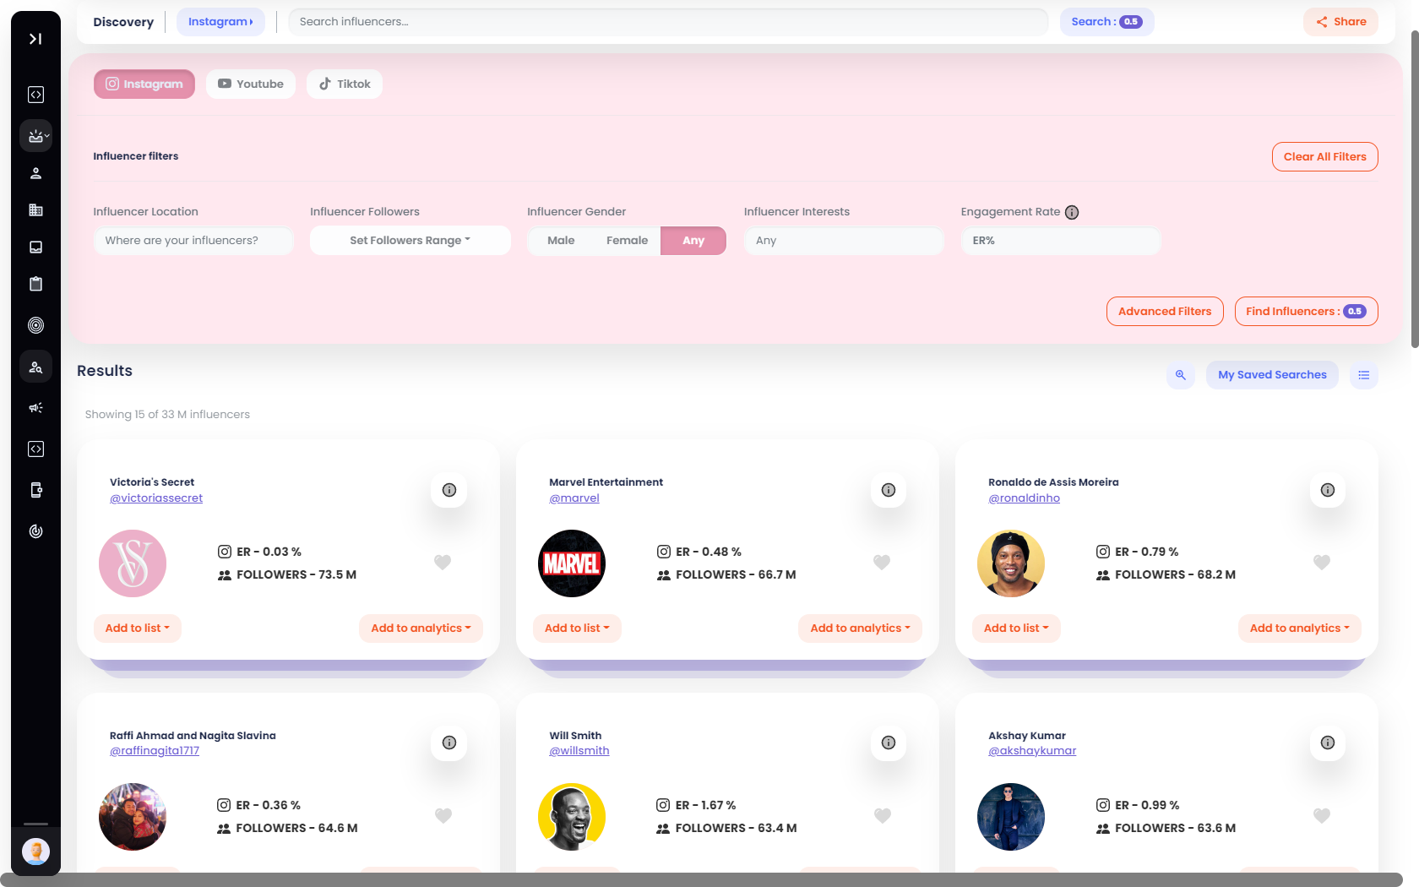Favorite Will Smith with the heart
The height and width of the screenshot is (887, 1419).
[x=883, y=815]
